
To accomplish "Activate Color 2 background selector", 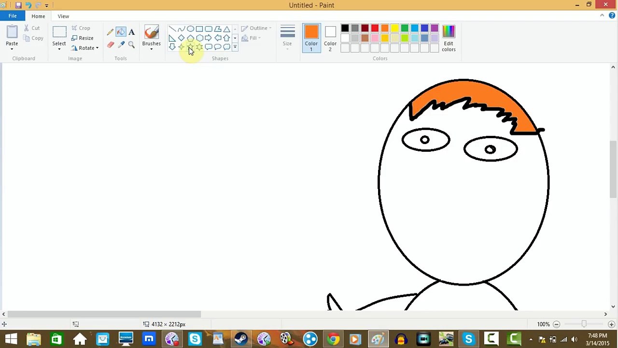I will coord(330,38).
